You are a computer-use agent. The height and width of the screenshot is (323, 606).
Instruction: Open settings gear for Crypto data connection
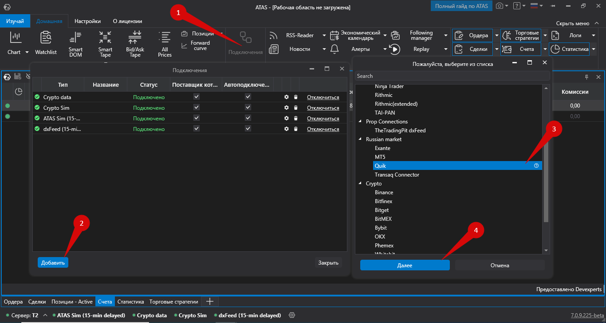click(286, 97)
